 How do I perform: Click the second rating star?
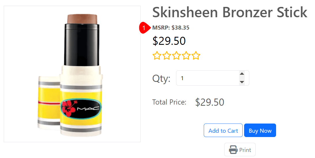167,56
